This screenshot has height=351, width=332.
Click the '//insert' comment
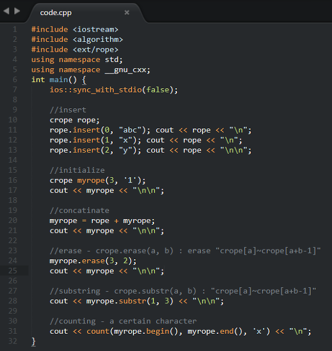[x=68, y=110]
